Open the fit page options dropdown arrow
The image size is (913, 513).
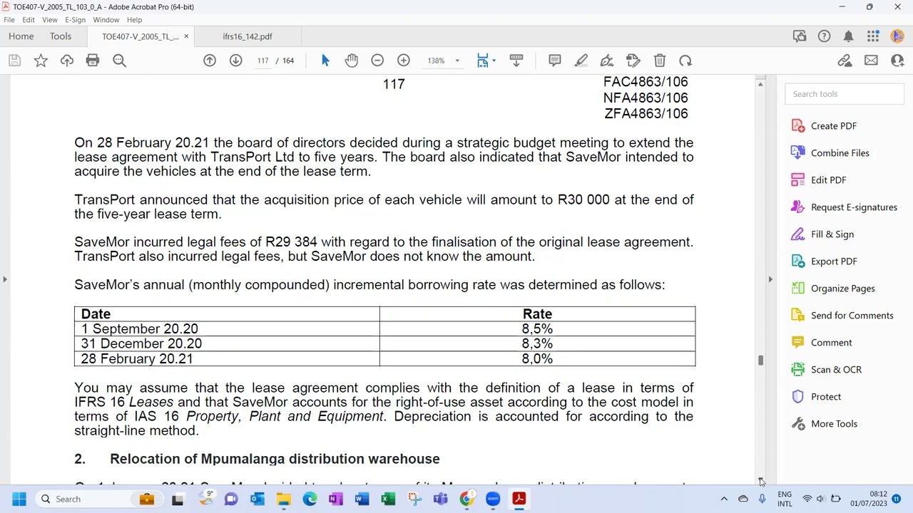(494, 61)
